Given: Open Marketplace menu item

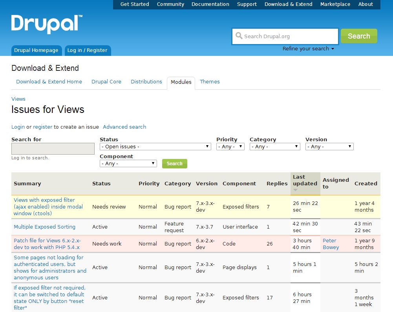Looking at the screenshot, I should tap(335, 4).
